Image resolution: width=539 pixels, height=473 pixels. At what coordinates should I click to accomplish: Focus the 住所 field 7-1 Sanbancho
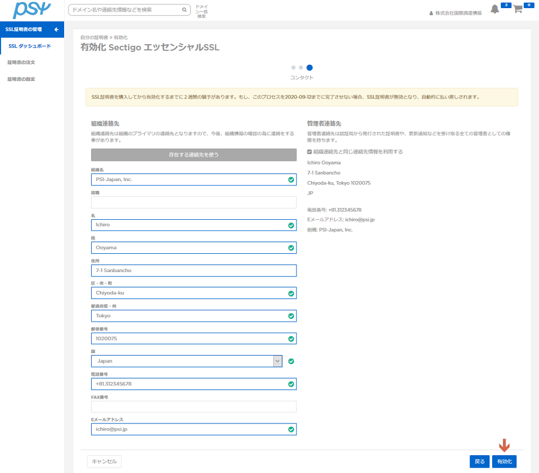coord(194,270)
